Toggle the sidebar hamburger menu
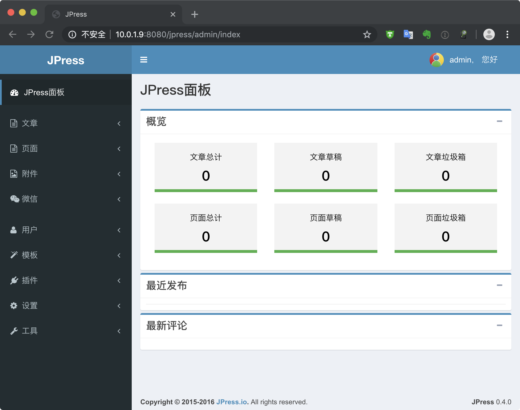This screenshot has height=410, width=520. pyautogui.click(x=144, y=60)
